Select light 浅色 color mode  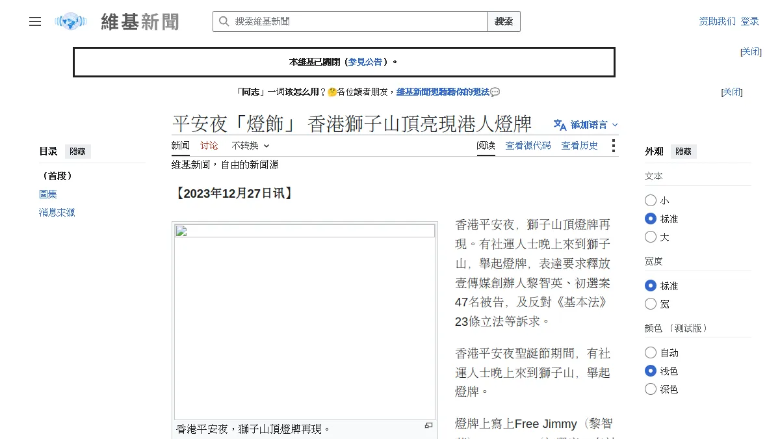[x=651, y=371]
